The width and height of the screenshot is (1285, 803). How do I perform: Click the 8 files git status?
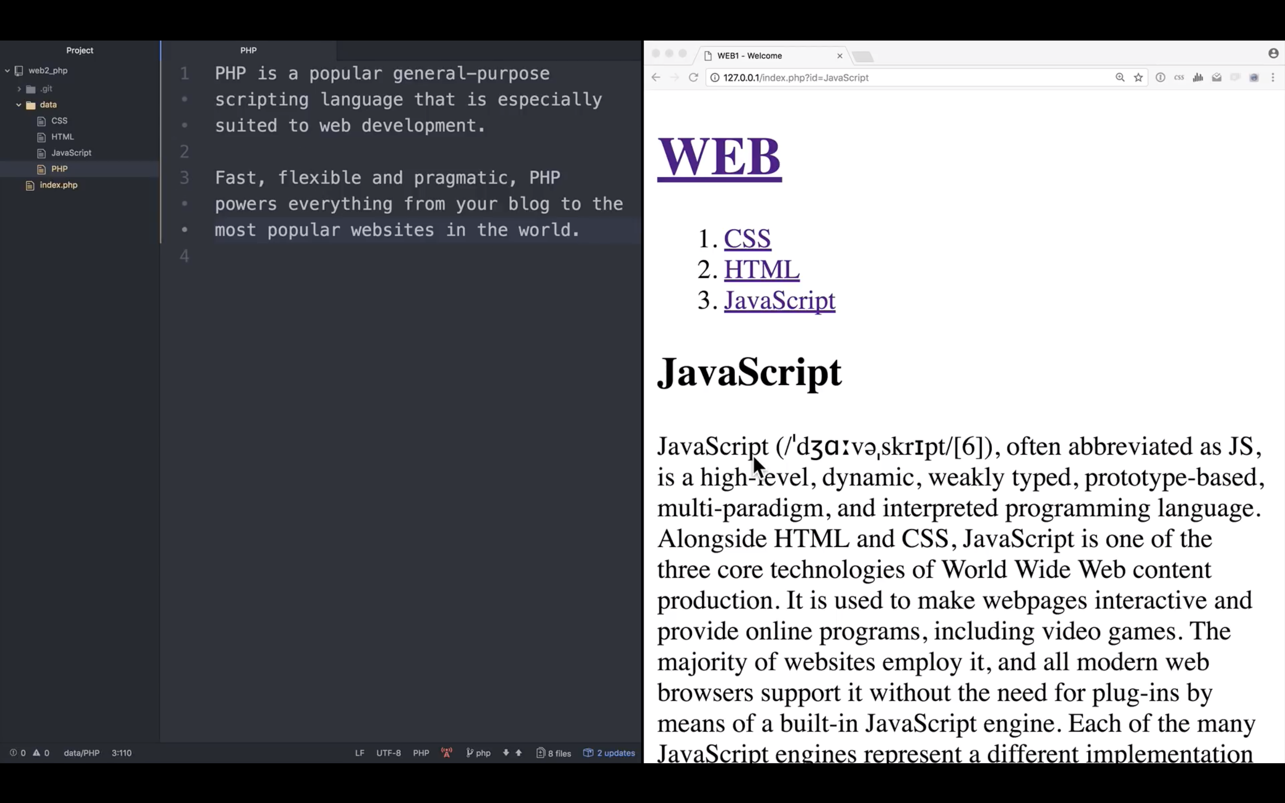pos(554,753)
